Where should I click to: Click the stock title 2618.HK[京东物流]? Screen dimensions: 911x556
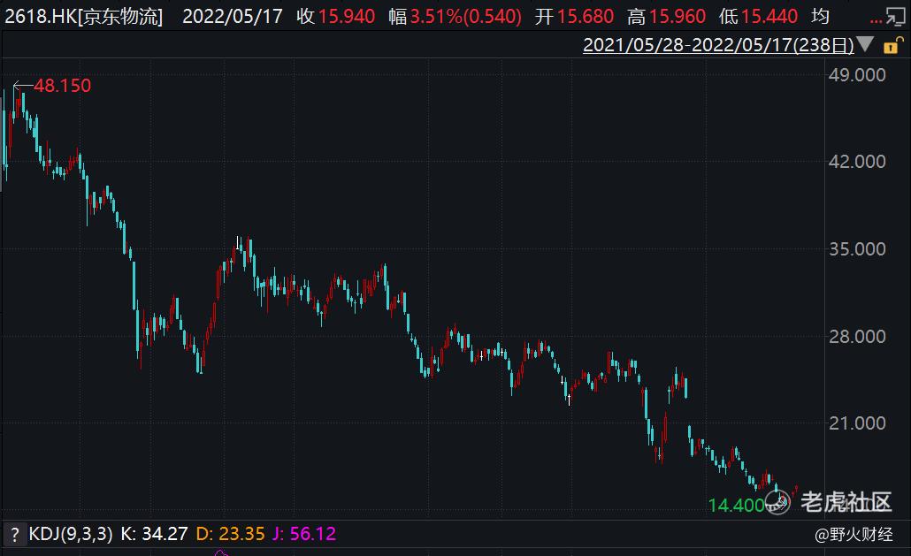coord(84,16)
